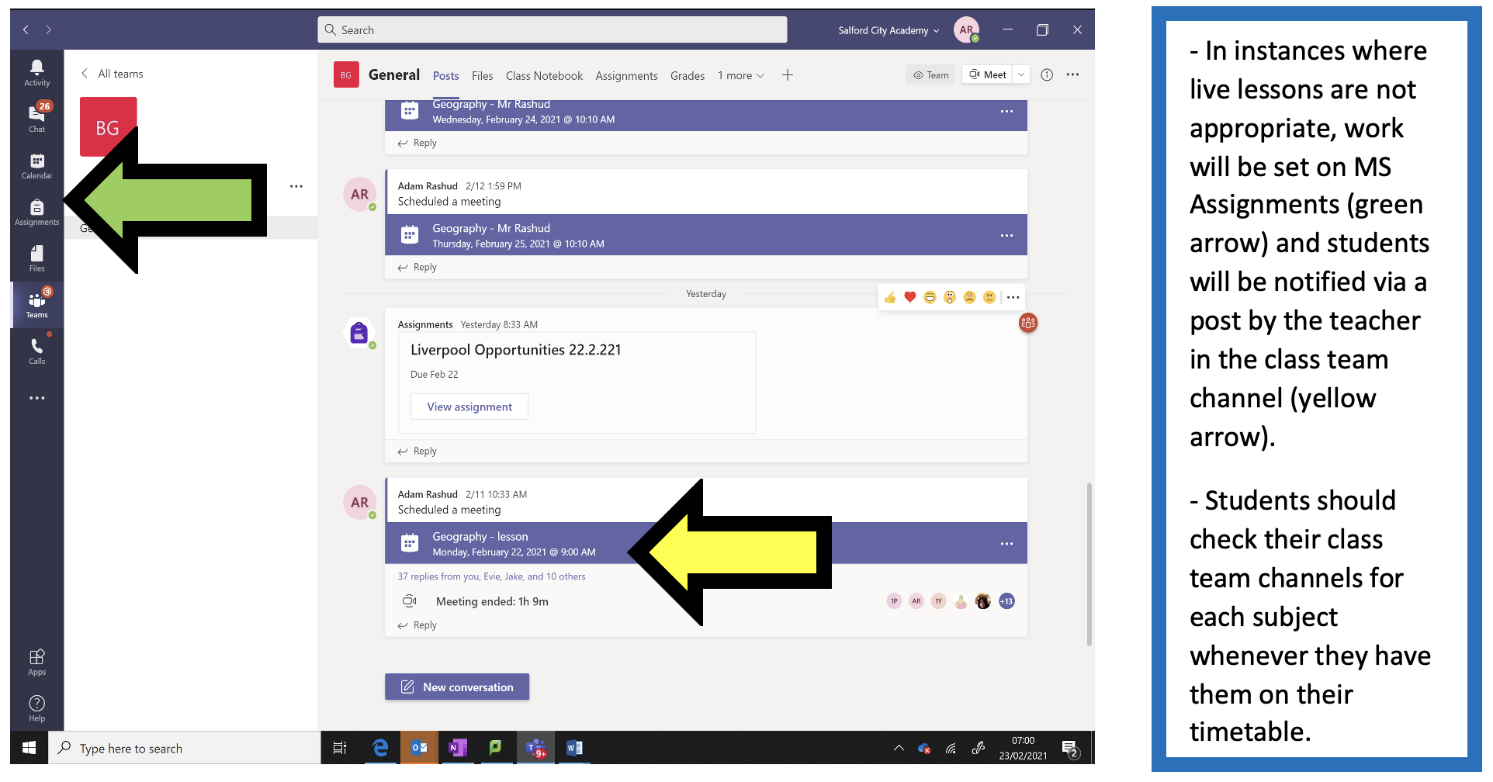Screen dimensions: 1493x782
Task: Click Windows taskbar search box
Action: [x=185, y=748]
